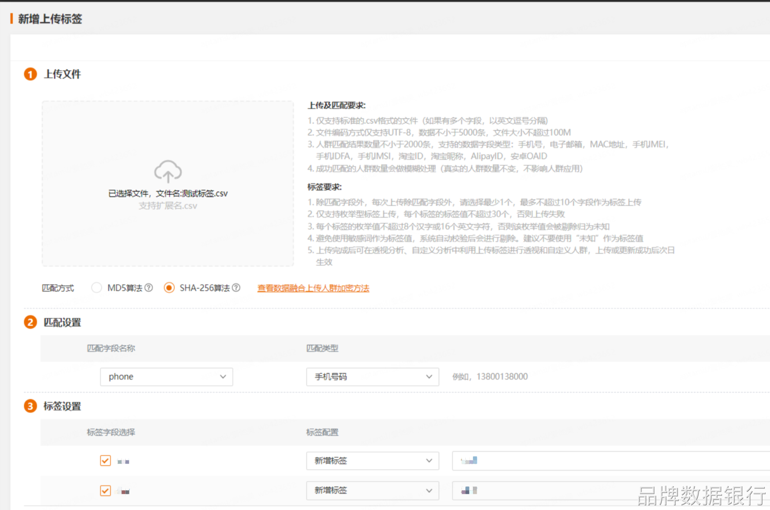This screenshot has width=770, height=510.
Task: Click the 标签配置 column header
Action: point(322,432)
